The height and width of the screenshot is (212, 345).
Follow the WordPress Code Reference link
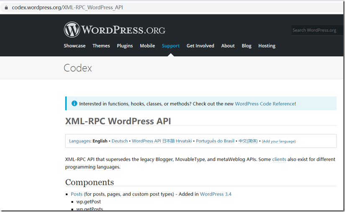(265, 103)
